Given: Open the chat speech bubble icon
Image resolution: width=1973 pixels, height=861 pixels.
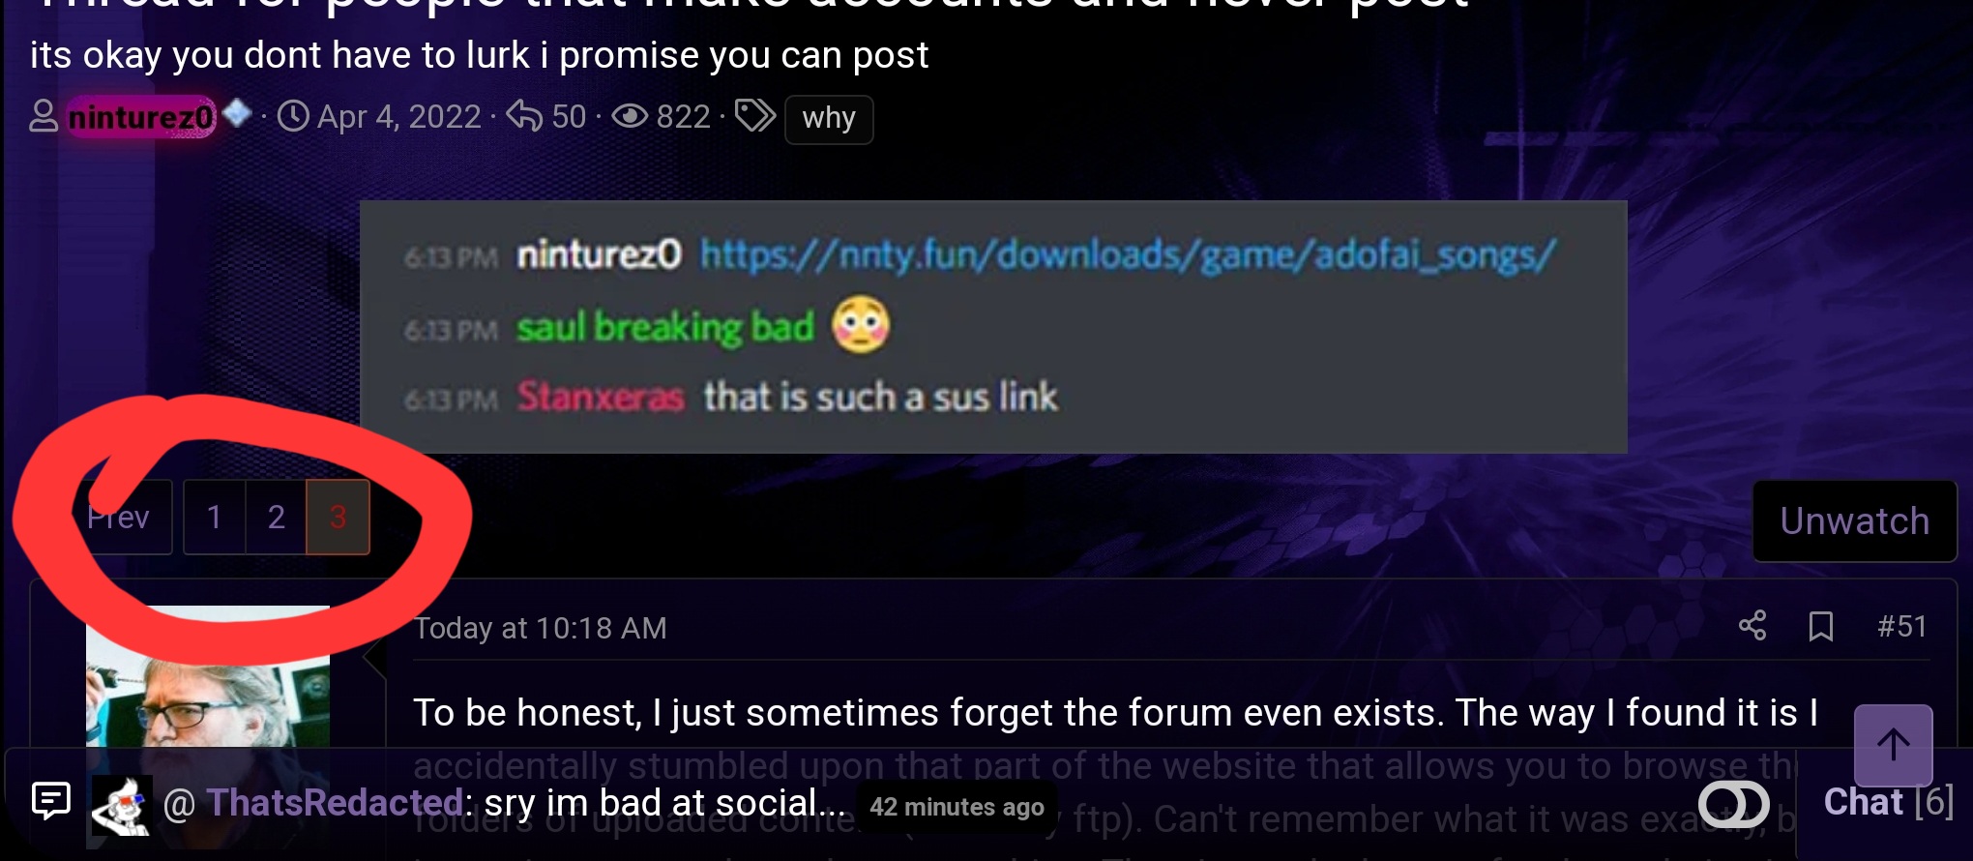Looking at the screenshot, I should (50, 801).
